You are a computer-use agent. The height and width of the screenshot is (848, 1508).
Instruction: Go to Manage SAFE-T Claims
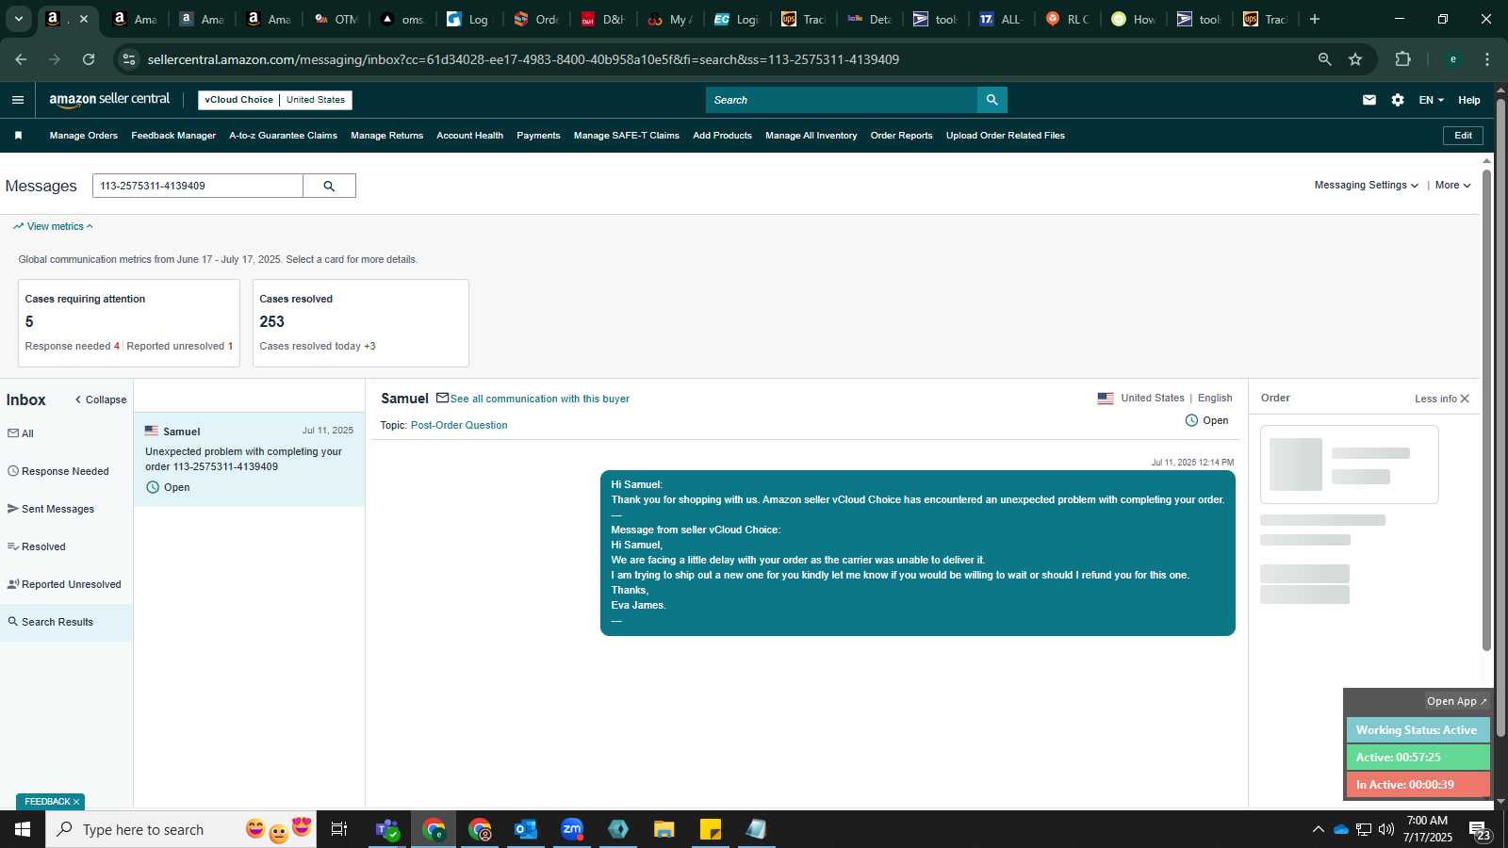point(626,136)
